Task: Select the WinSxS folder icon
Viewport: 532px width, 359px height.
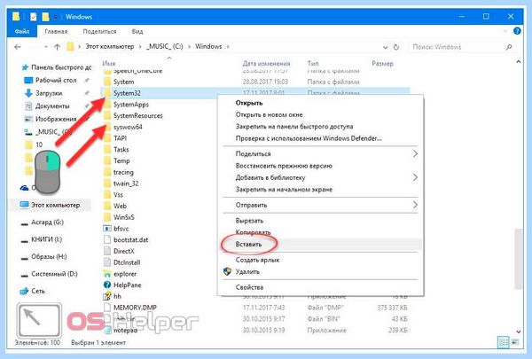Action: click(x=107, y=217)
